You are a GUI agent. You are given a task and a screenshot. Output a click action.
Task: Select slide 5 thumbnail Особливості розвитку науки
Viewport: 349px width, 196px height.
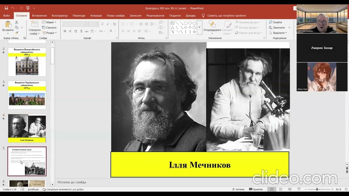(x=27, y=161)
